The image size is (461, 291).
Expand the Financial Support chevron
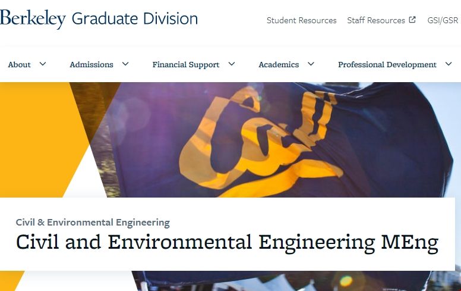point(232,64)
